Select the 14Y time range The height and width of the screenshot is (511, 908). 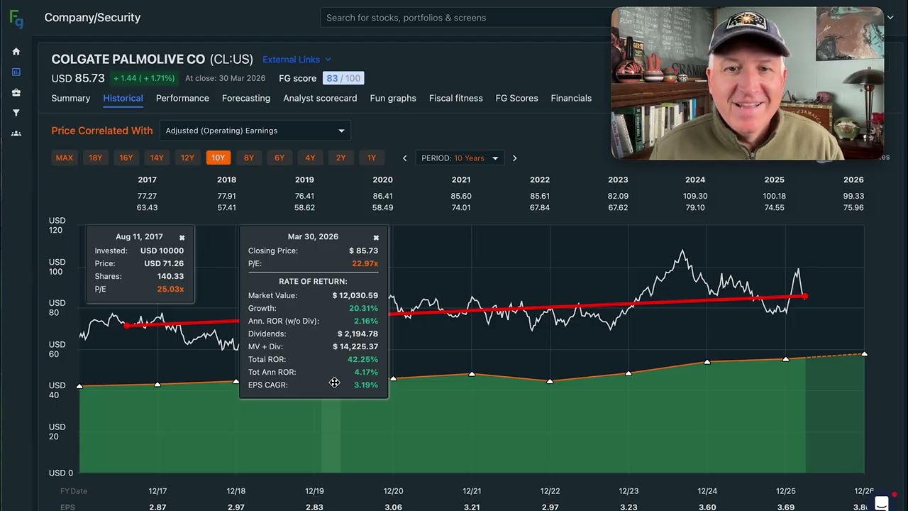(157, 158)
